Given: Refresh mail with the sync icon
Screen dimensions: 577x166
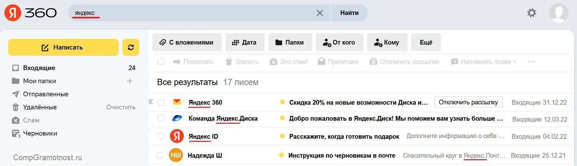Looking at the screenshot, I should coord(131,47).
